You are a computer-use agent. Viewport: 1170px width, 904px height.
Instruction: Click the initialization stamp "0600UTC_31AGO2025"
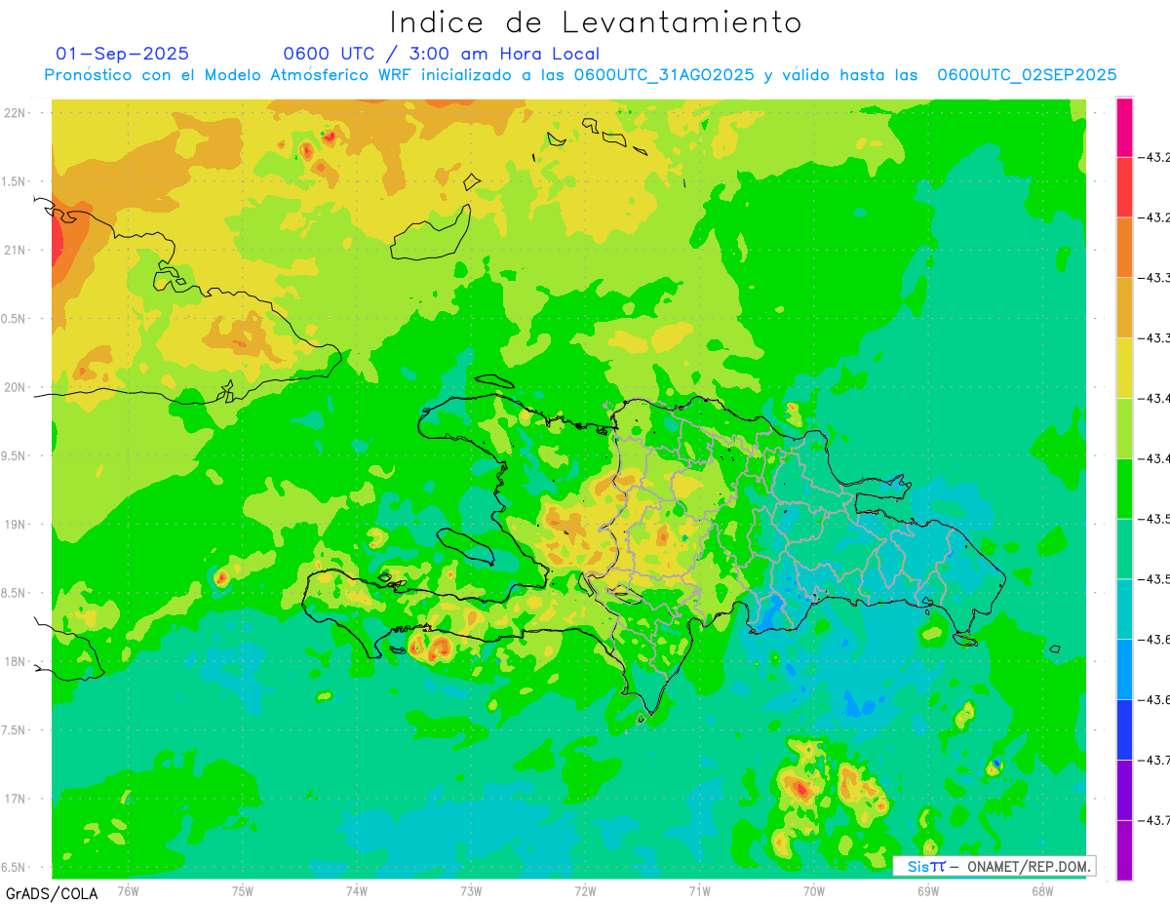tap(664, 75)
